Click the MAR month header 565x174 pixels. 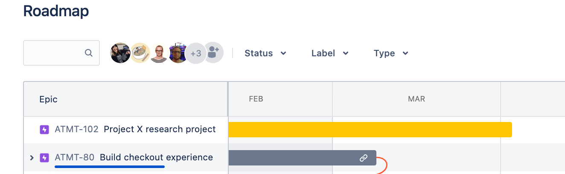(x=416, y=99)
